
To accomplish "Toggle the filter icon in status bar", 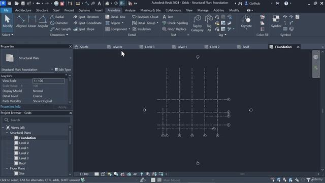I will pos(308,180).
